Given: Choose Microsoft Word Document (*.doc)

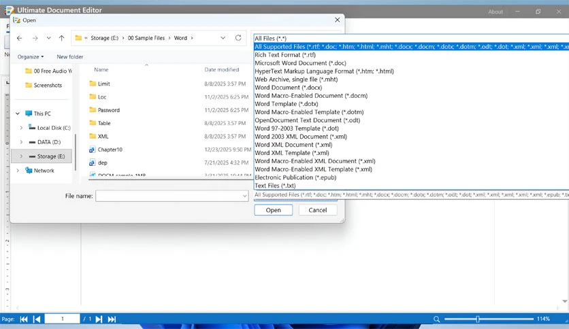Looking at the screenshot, I should (412, 63).
